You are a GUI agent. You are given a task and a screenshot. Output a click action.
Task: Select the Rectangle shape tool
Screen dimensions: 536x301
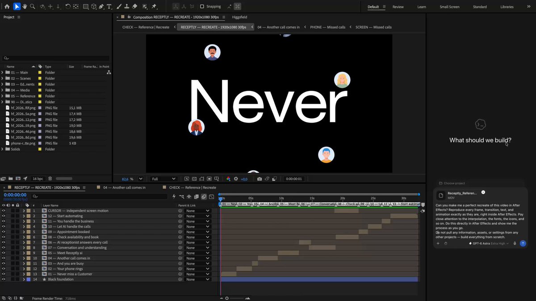(85, 7)
